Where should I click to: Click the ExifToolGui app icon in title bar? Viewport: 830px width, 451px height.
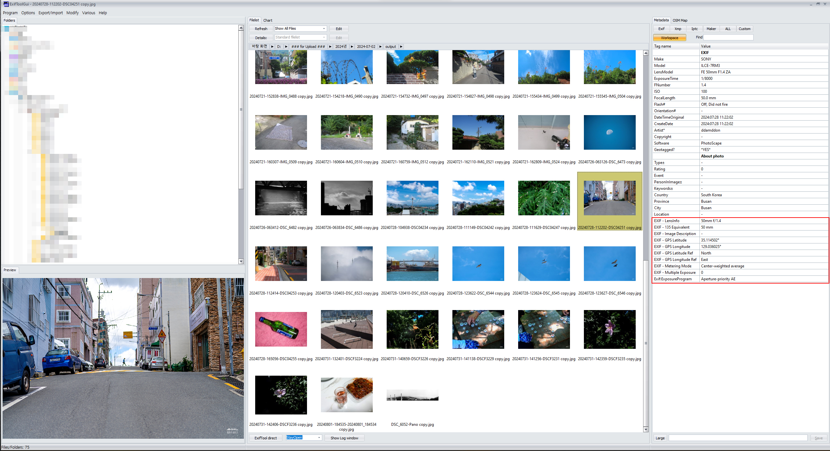[6, 4]
